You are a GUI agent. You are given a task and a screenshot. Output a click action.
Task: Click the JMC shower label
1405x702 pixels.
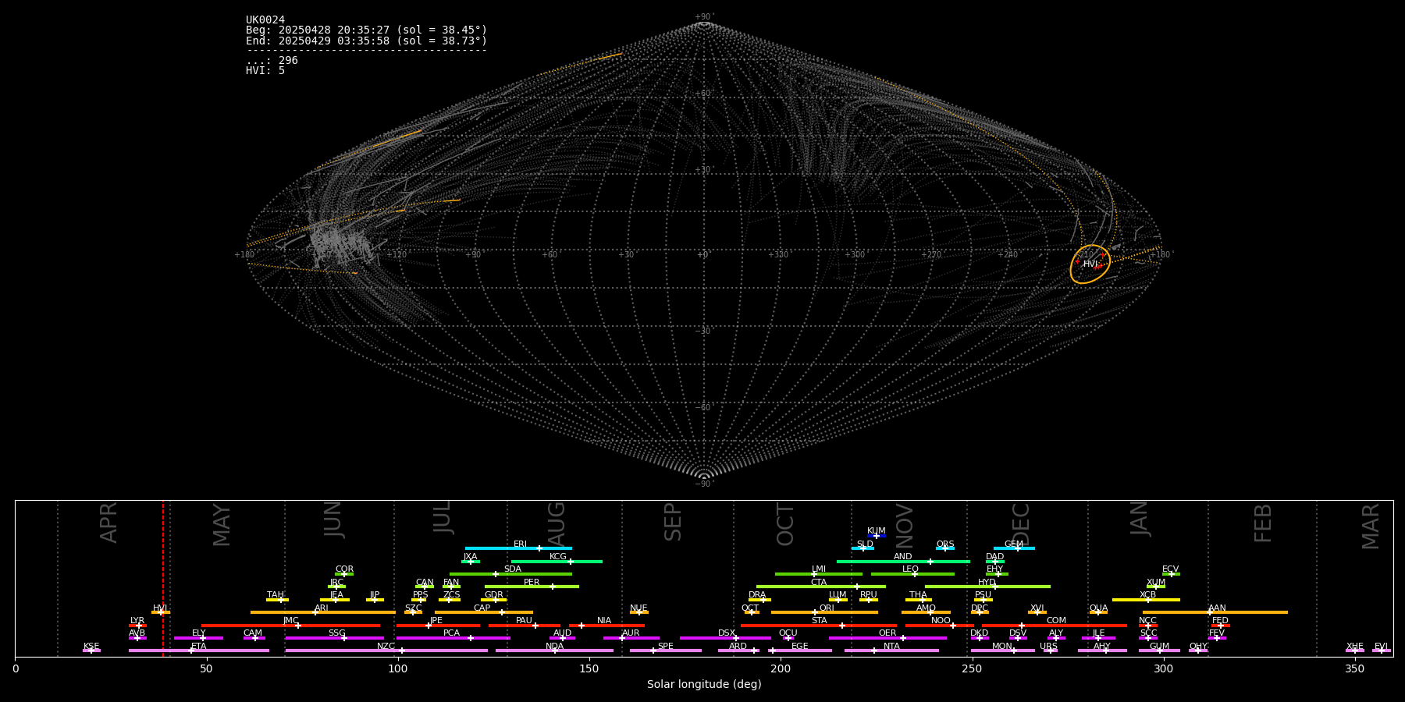pyautogui.click(x=291, y=621)
